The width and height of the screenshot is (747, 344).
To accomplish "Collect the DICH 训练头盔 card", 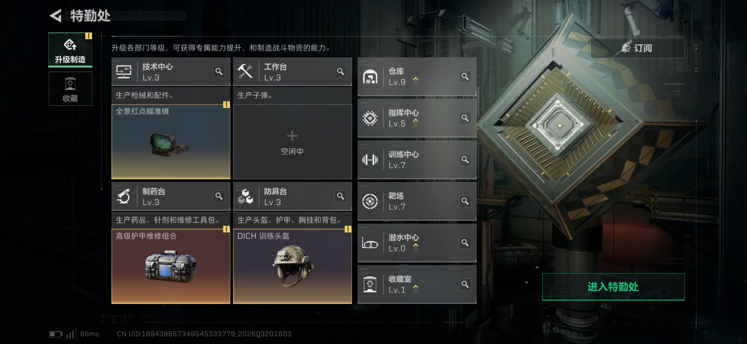I will [292, 266].
